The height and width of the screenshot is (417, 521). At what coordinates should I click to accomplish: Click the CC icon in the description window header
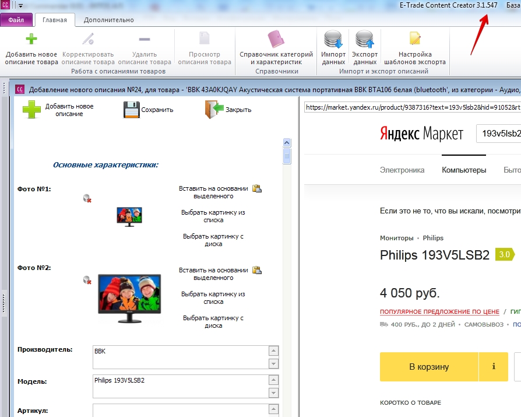coord(20,89)
